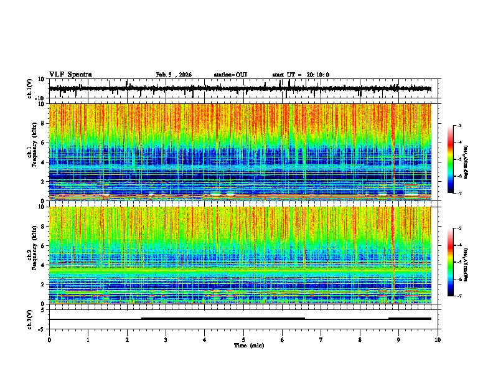493x381 pixels.
Task: Click the ch.1 "Frequency (kHz)" axis label
Action: coord(34,144)
